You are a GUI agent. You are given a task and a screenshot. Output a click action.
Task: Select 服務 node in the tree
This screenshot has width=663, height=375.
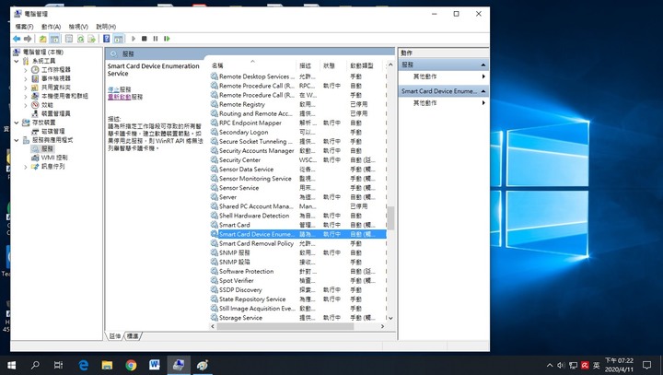click(47, 148)
